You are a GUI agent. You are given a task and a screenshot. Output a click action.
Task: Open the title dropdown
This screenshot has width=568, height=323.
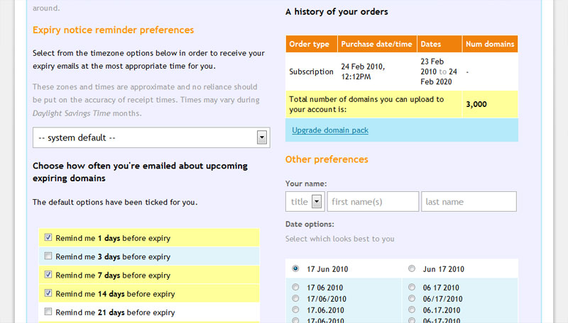pyautogui.click(x=305, y=202)
